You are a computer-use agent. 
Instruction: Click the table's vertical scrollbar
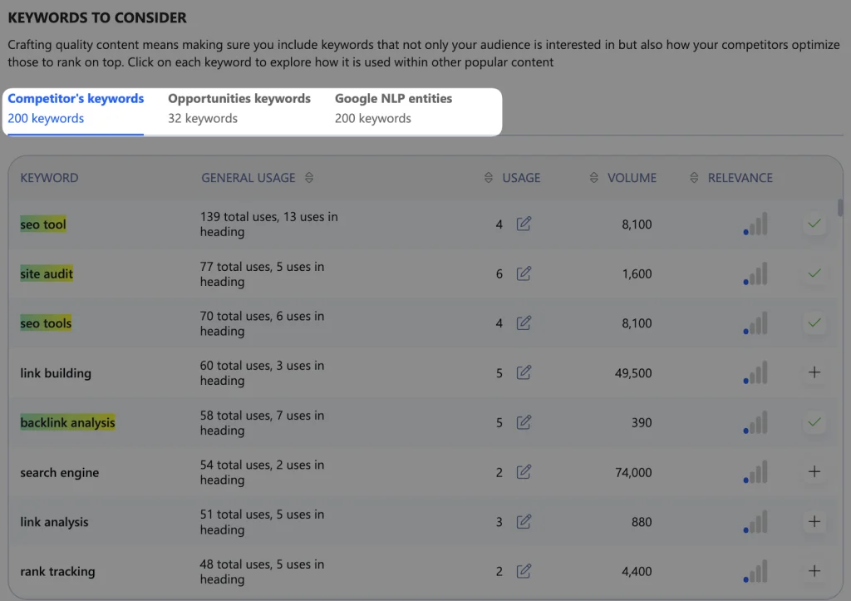[840, 207]
